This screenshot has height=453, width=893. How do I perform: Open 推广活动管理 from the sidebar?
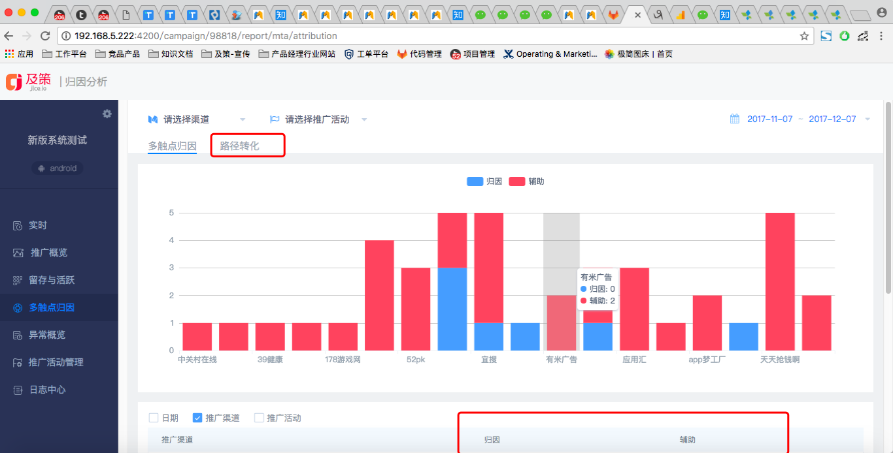pyautogui.click(x=56, y=362)
